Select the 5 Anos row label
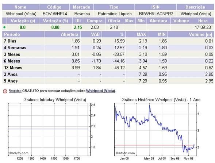 11,81
